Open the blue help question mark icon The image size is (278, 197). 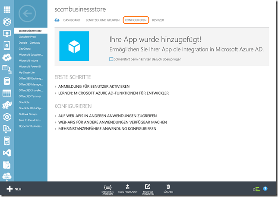[265, 189]
